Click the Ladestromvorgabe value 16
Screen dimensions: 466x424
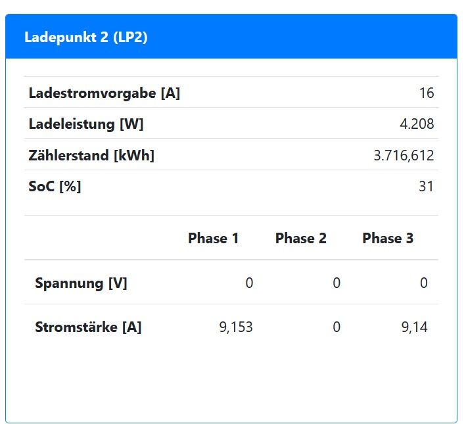[x=427, y=93]
